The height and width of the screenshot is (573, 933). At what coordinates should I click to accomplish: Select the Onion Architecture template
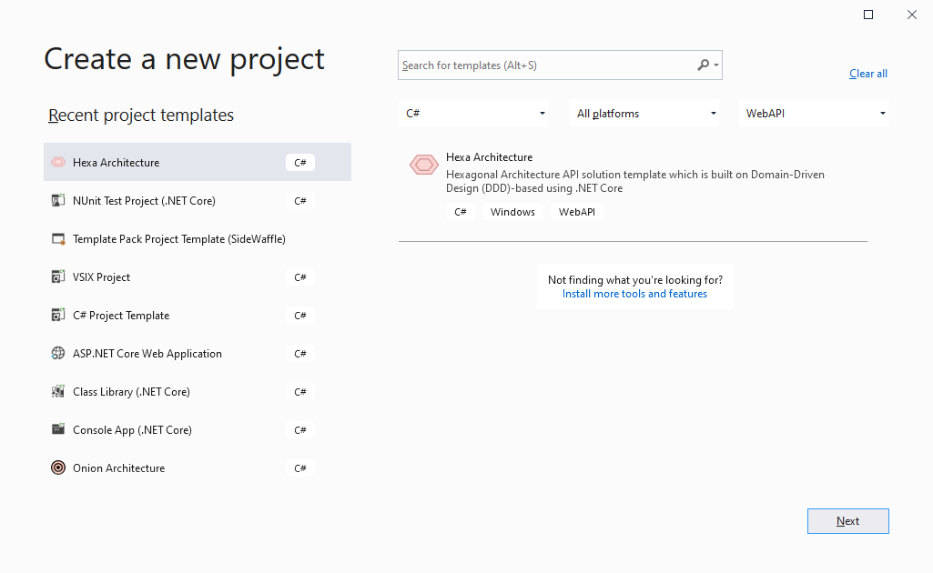pyautogui.click(x=198, y=467)
